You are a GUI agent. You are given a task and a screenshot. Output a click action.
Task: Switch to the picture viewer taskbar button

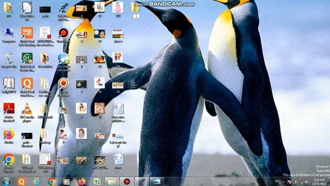click(157, 181)
